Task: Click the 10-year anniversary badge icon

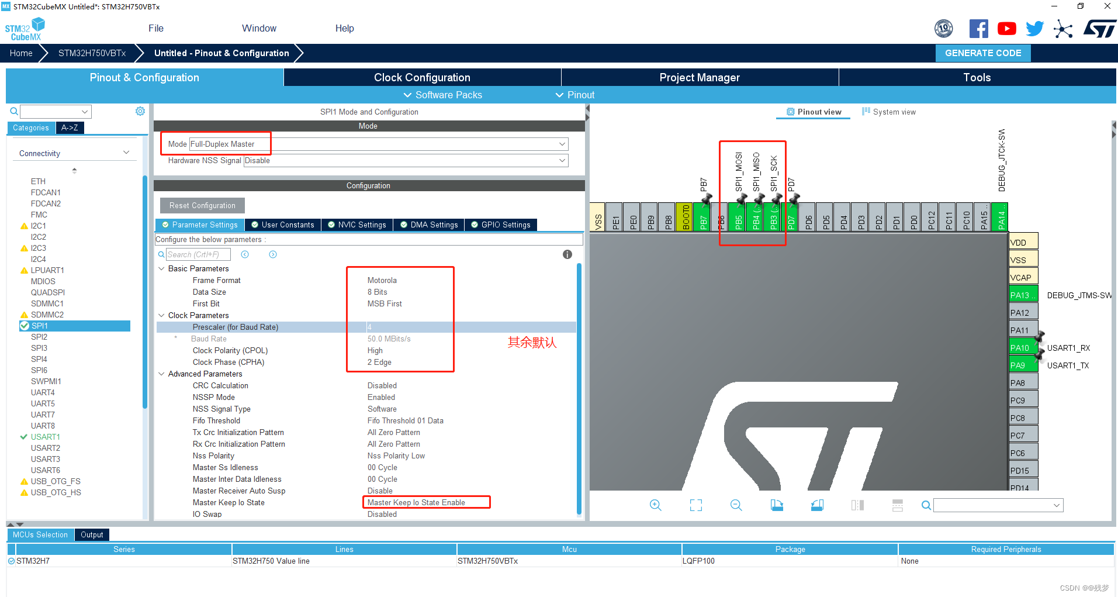Action: coord(944,29)
